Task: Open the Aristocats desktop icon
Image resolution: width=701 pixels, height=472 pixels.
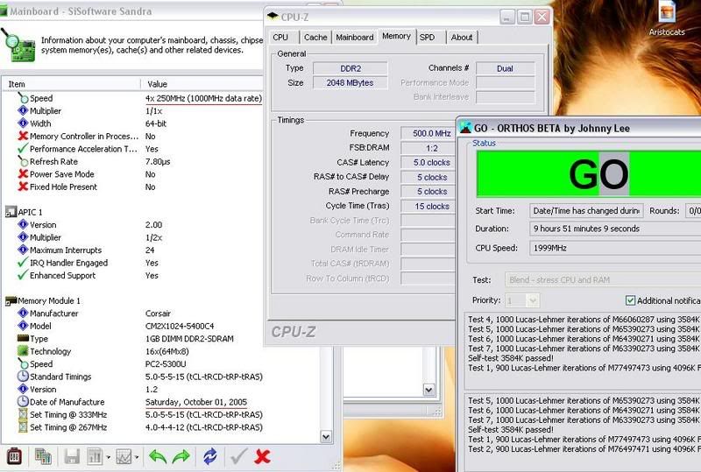Action: tap(667, 18)
